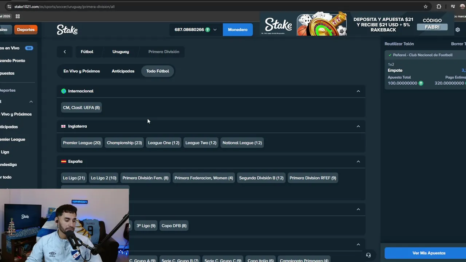Click the España section title
Image resolution: width=466 pixels, height=262 pixels.
[x=75, y=161]
